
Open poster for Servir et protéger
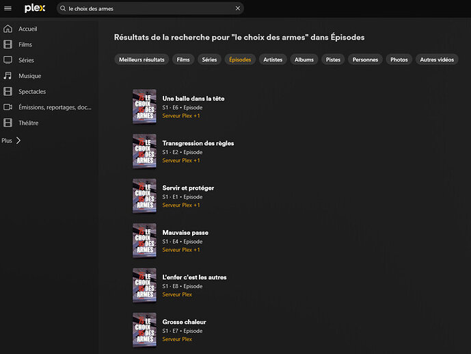(144, 196)
